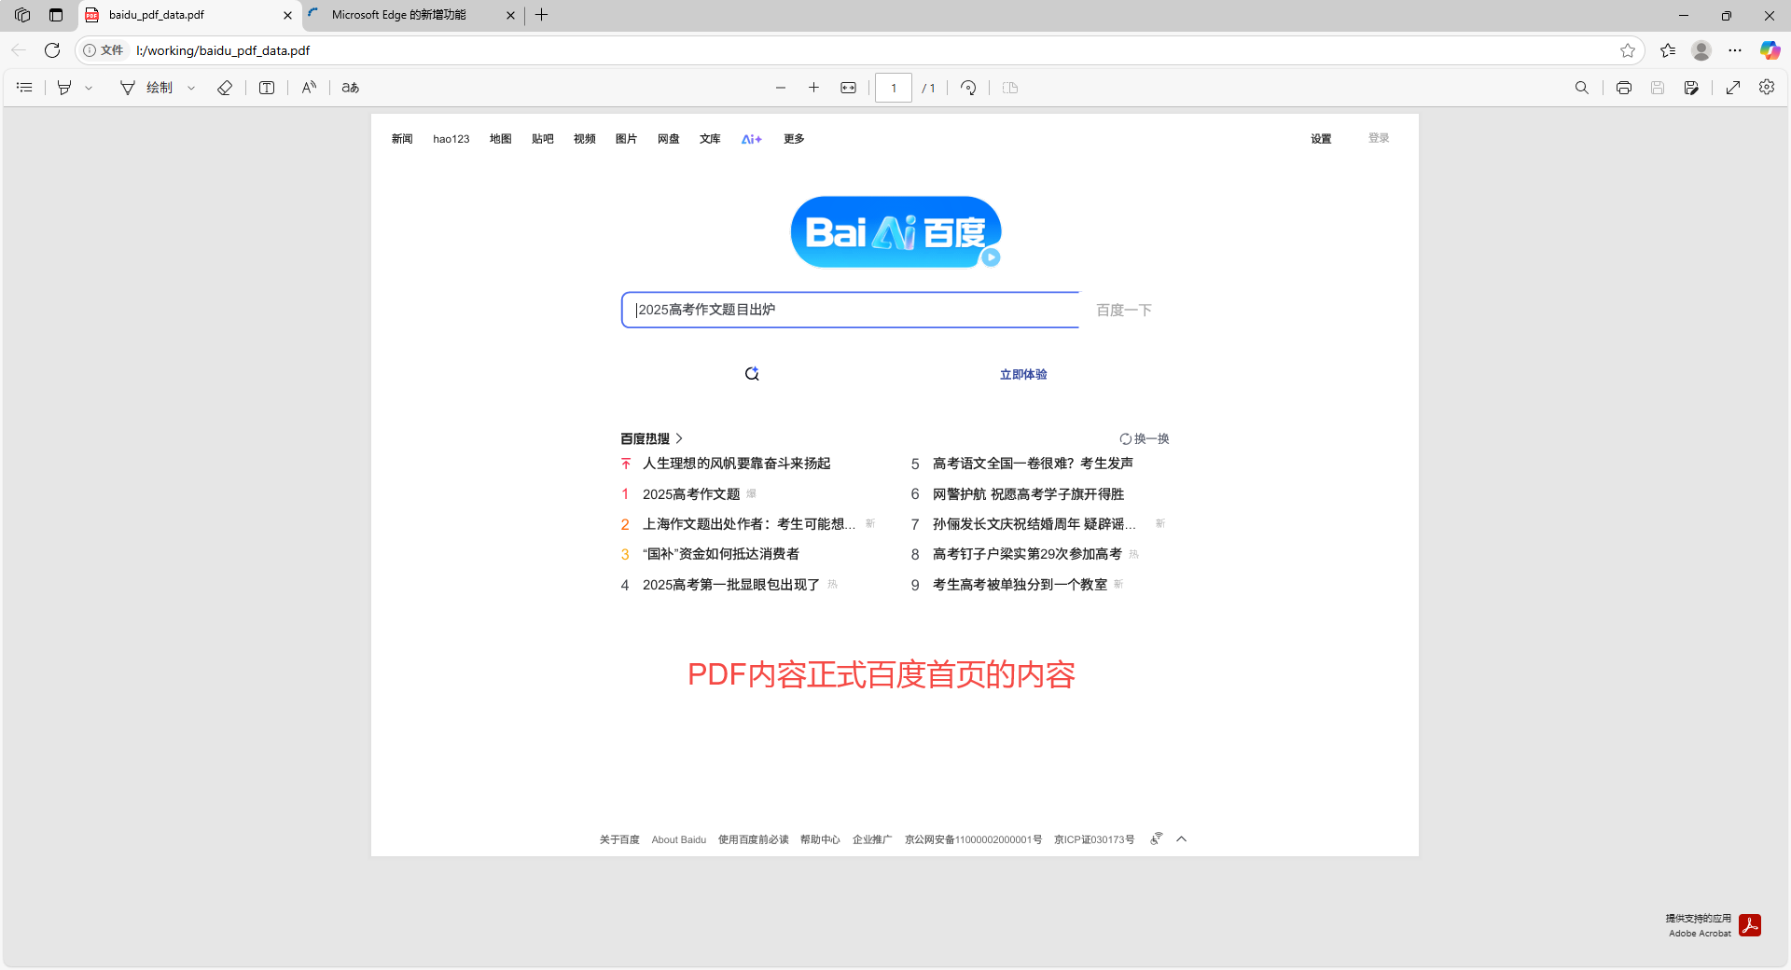This screenshot has height=970, width=1791.
Task: Click hot search 人生理想的风帆要靠奋斗来扬起
Action: pyautogui.click(x=736, y=464)
